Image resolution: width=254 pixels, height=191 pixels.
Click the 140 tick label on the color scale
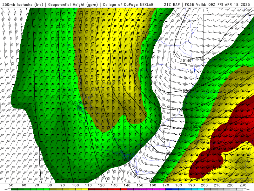coord(127,185)
